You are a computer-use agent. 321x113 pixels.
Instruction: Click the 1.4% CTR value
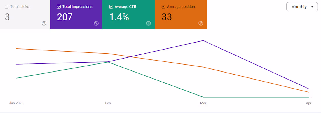[x=119, y=17]
